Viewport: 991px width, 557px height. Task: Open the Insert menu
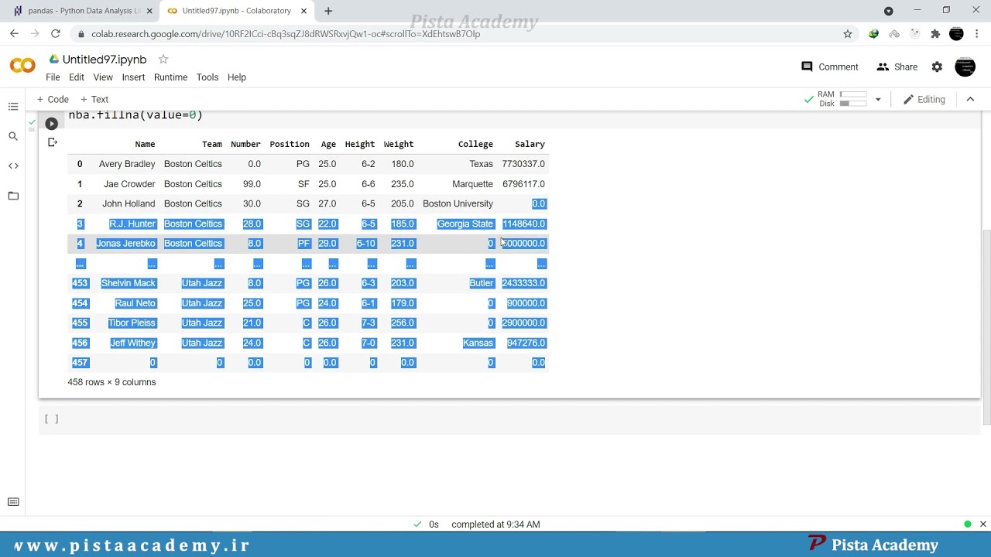(133, 77)
